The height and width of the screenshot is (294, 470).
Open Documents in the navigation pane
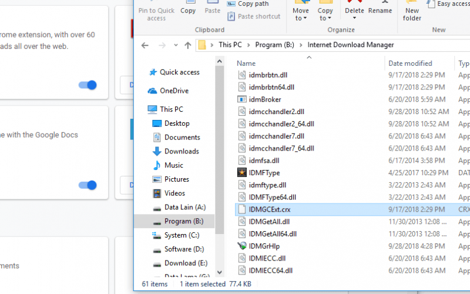click(x=176, y=138)
